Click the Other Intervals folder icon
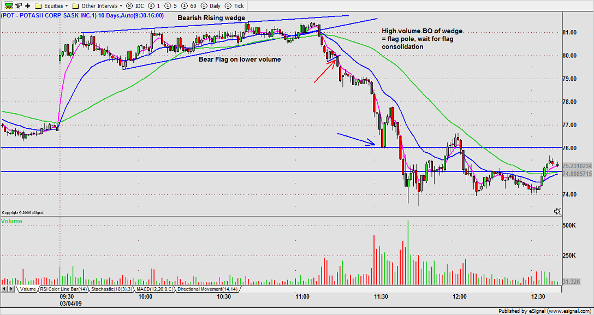 point(75,6)
